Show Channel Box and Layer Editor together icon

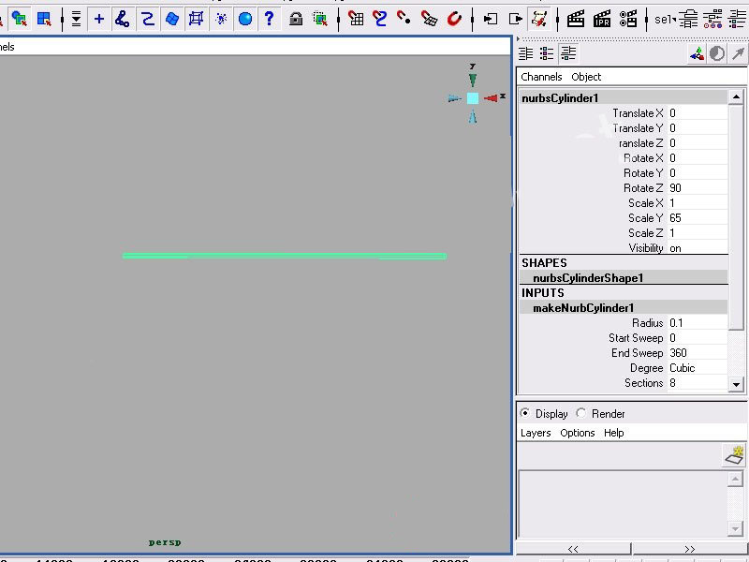pos(568,53)
